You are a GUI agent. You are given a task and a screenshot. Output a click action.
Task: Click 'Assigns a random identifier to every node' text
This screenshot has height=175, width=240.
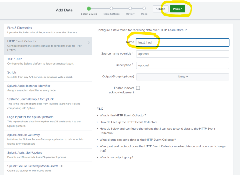(31, 90)
